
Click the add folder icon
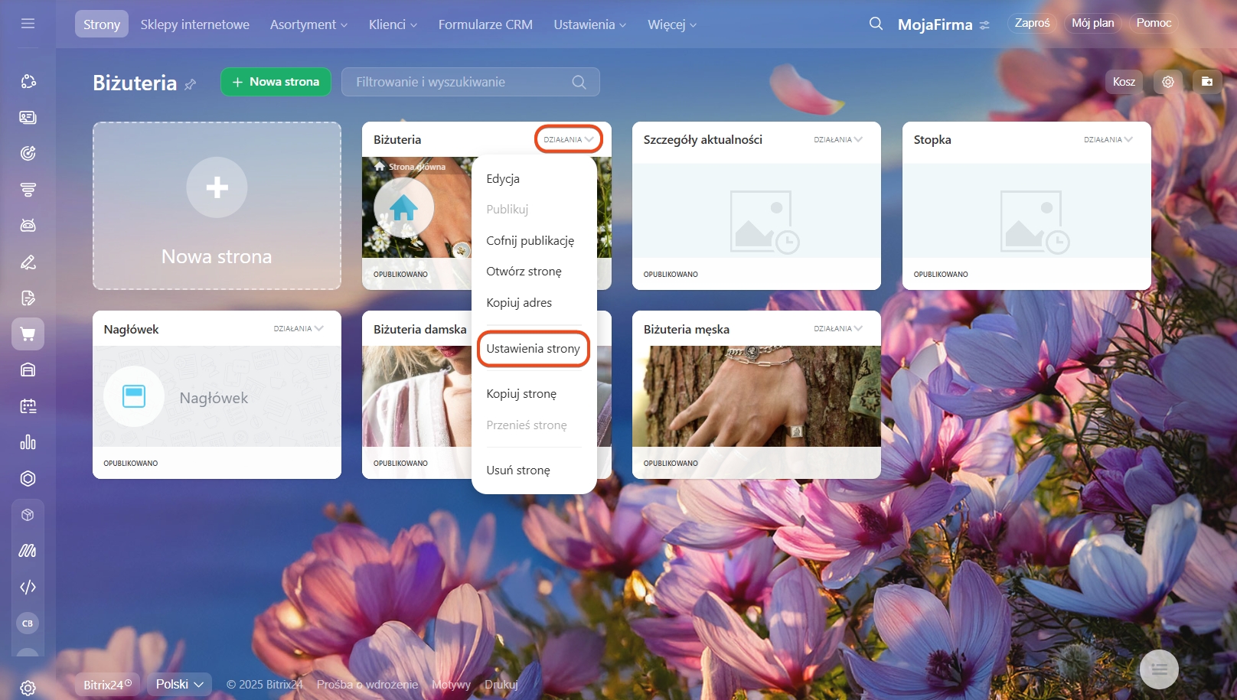point(1207,81)
